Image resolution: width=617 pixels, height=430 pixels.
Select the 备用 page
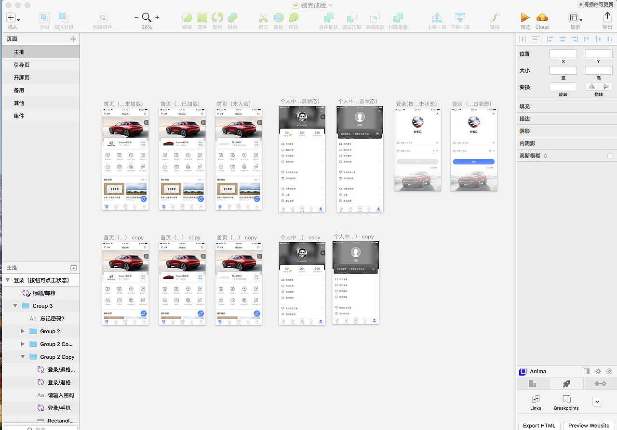click(x=40, y=90)
